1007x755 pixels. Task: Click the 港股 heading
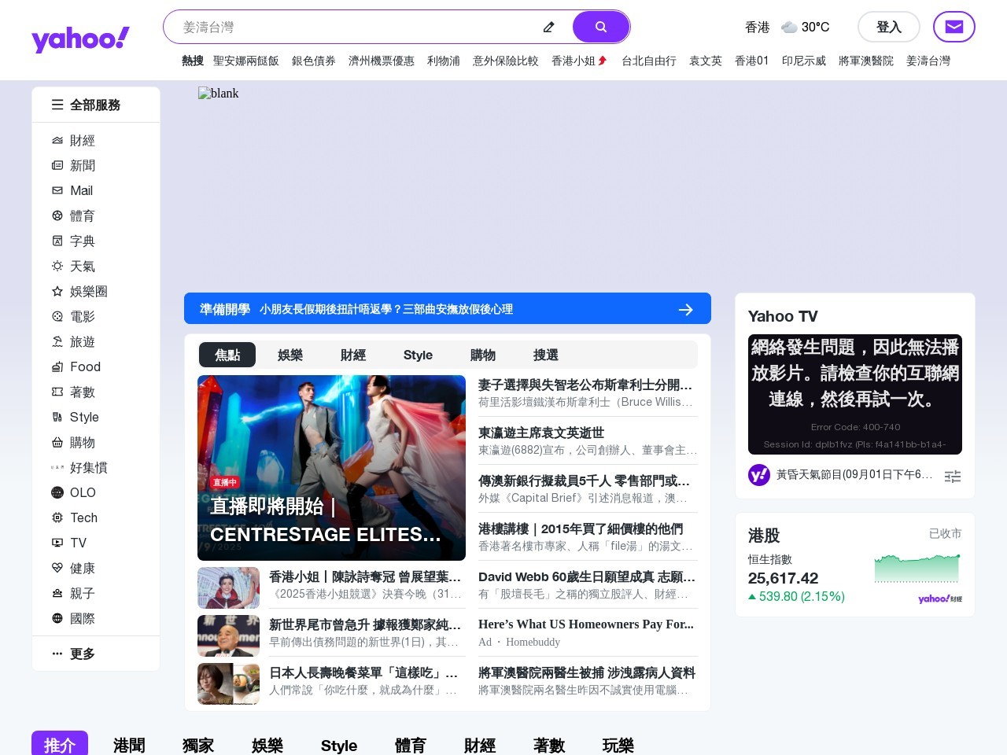(764, 536)
